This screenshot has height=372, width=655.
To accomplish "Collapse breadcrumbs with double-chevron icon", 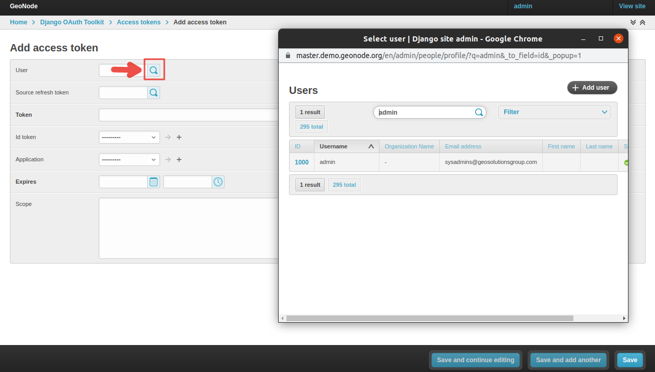I will (633, 22).
